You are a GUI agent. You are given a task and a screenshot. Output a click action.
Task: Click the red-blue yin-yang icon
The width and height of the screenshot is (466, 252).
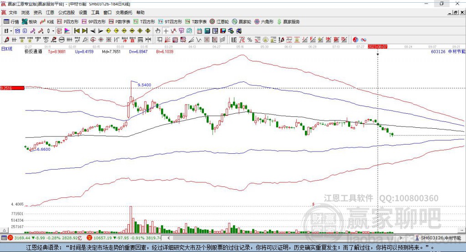click(355, 40)
